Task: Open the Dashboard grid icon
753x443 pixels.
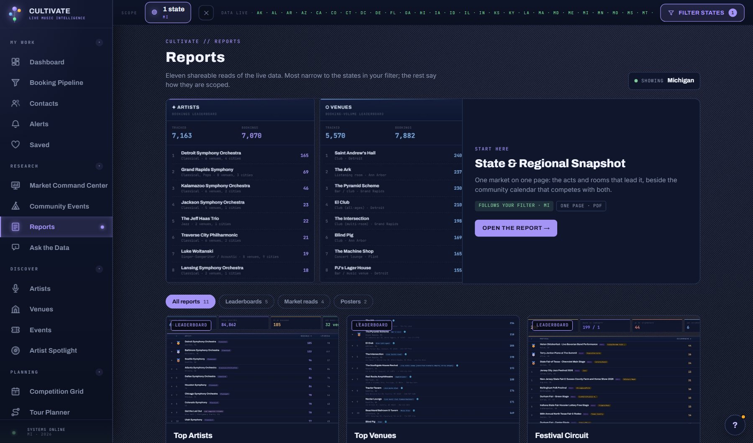Action: tap(15, 62)
